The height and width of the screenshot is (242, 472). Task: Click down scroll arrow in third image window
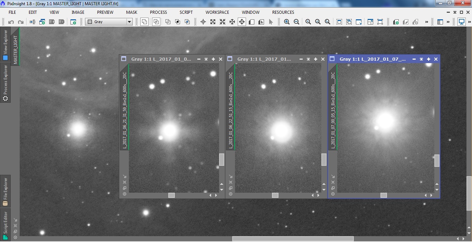click(x=437, y=190)
